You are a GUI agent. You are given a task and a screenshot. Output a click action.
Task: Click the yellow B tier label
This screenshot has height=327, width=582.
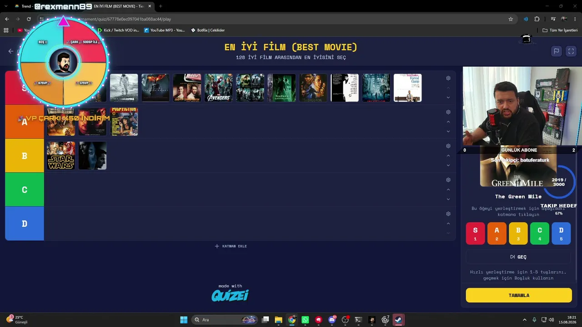(25, 156)
